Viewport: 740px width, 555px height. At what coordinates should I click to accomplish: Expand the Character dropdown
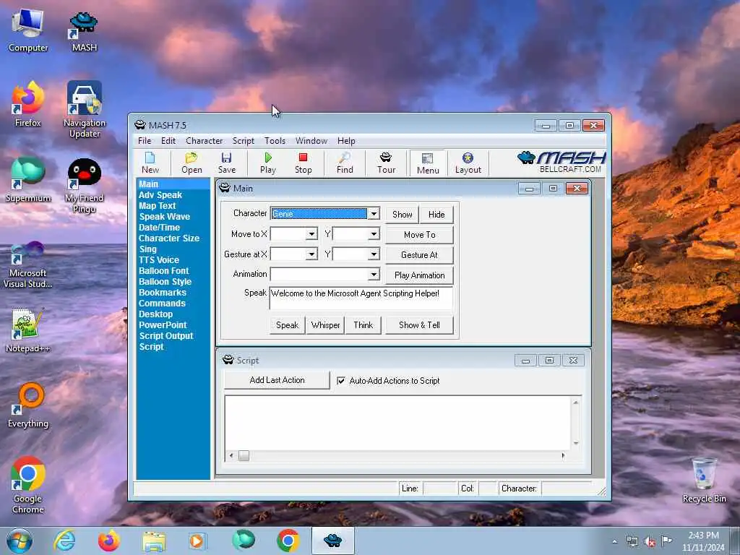[374, 214]
